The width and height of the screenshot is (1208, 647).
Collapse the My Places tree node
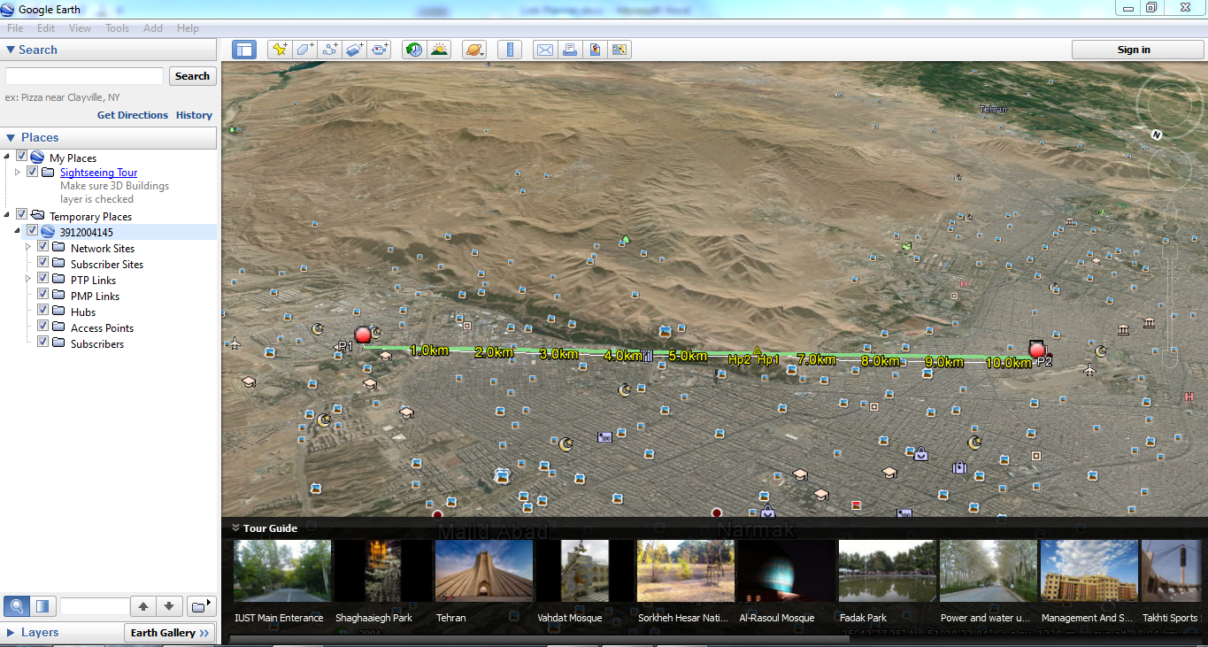click(7, 157)
